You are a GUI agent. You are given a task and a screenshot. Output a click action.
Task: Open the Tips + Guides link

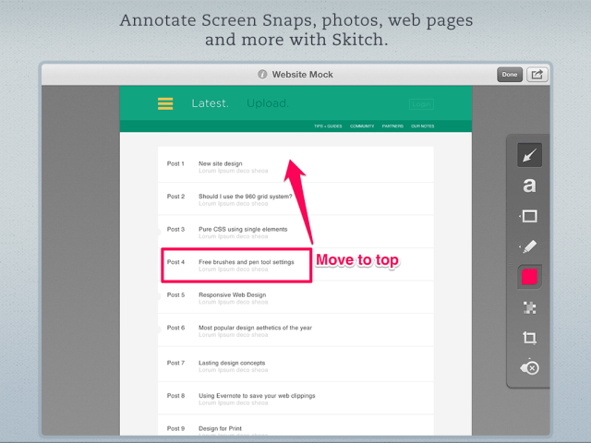point(327,126)
